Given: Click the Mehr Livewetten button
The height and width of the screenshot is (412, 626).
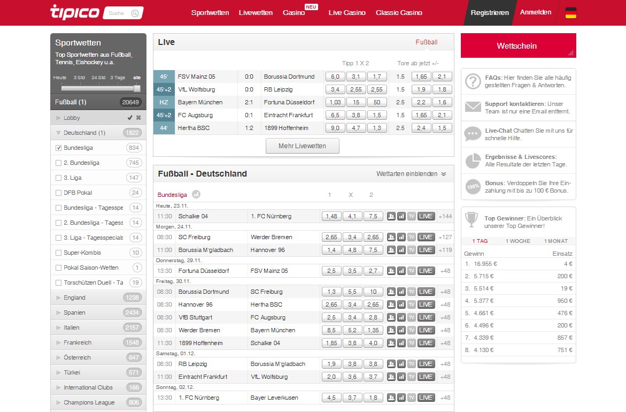Looking at the screenshot, I should coord(302,146).
